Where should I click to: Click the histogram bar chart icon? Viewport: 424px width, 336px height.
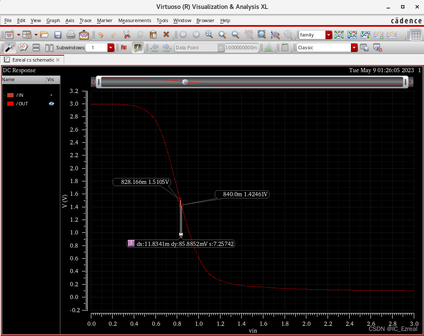coord(268,48)
